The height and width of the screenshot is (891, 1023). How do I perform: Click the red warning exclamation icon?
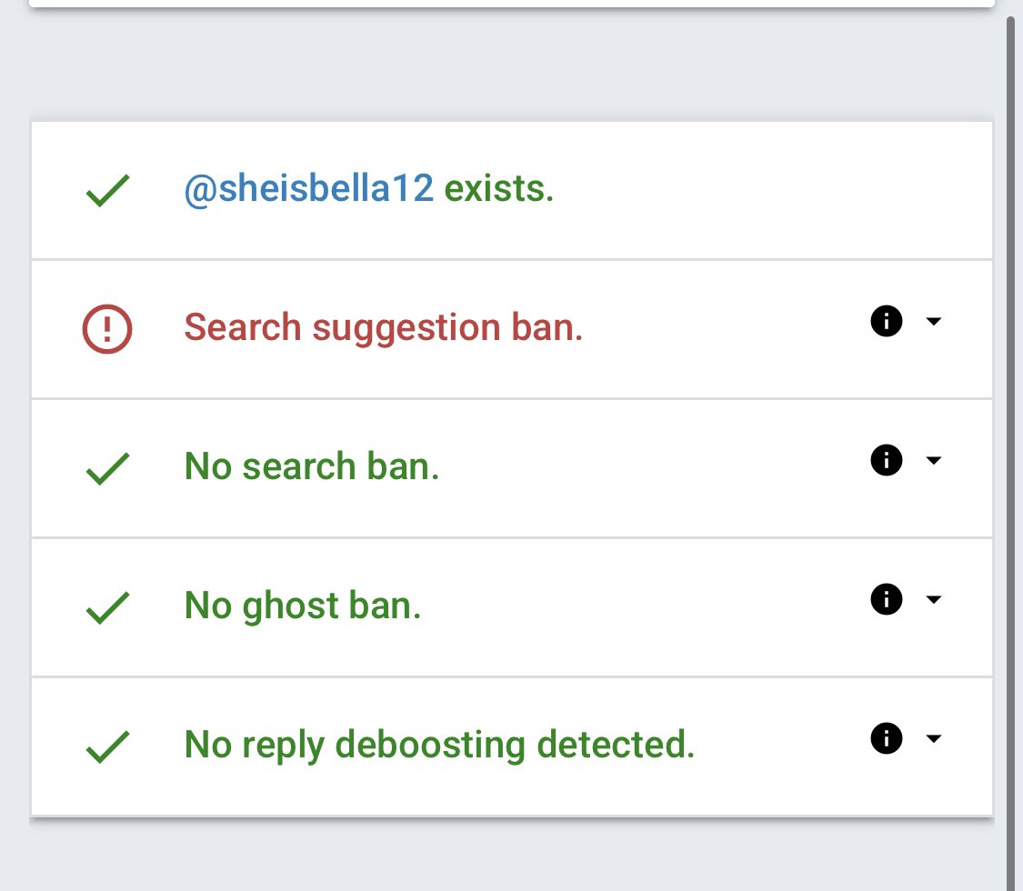pos(107,327)
